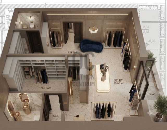Screen dimensions: 167x130
Task: Click the clothing rack right of sofa
Action: [114, 38]
